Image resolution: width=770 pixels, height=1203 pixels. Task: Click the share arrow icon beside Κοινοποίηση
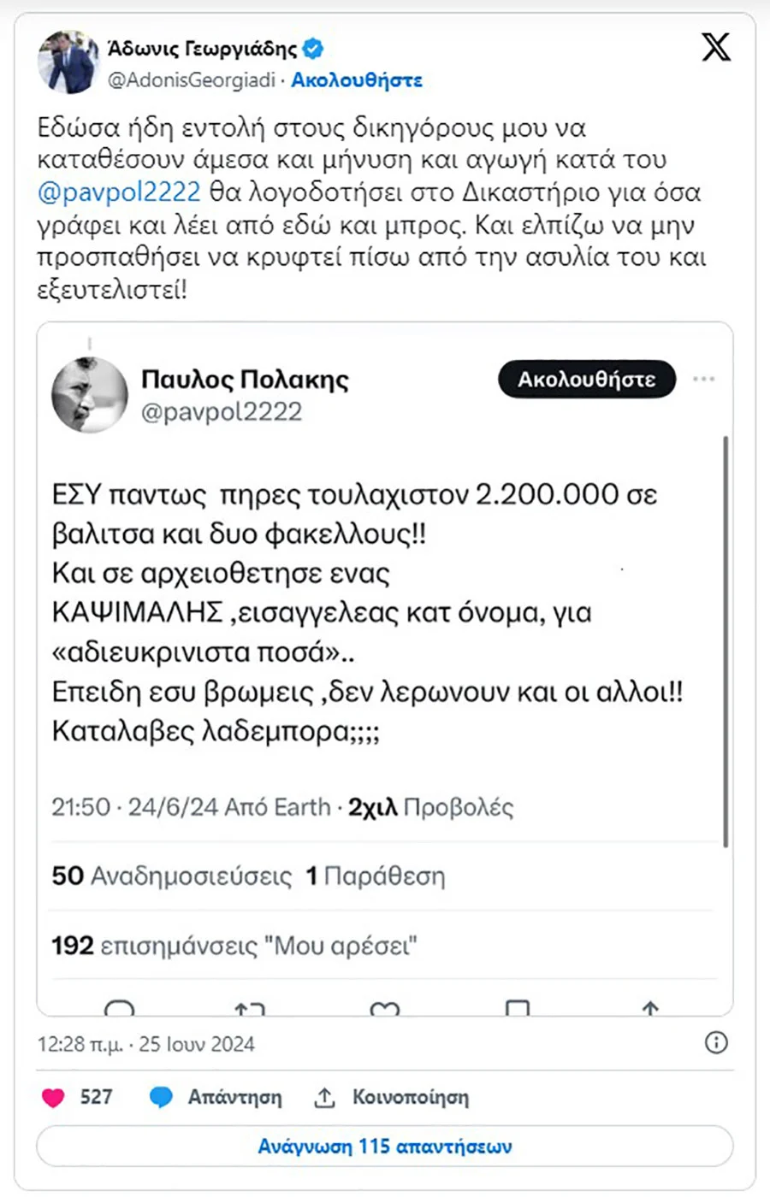324,1097
